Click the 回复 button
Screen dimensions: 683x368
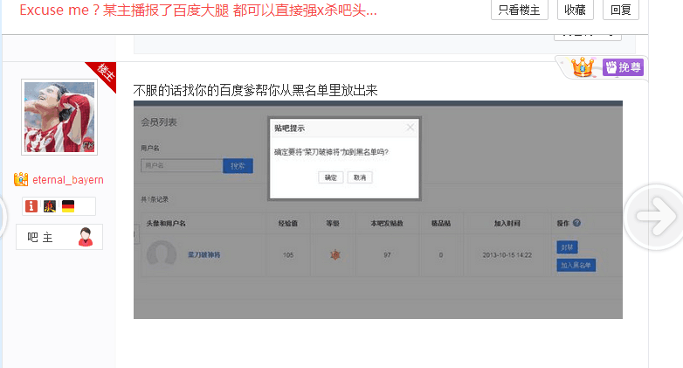click(x=621, y=10)
